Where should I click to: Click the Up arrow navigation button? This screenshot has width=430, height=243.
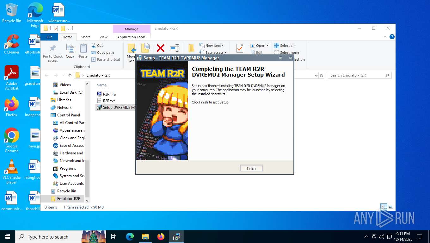[70, 75]
